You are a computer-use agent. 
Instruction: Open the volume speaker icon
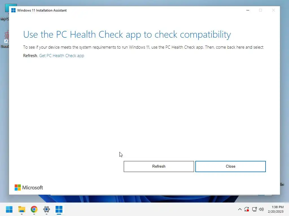click(261, 209)
